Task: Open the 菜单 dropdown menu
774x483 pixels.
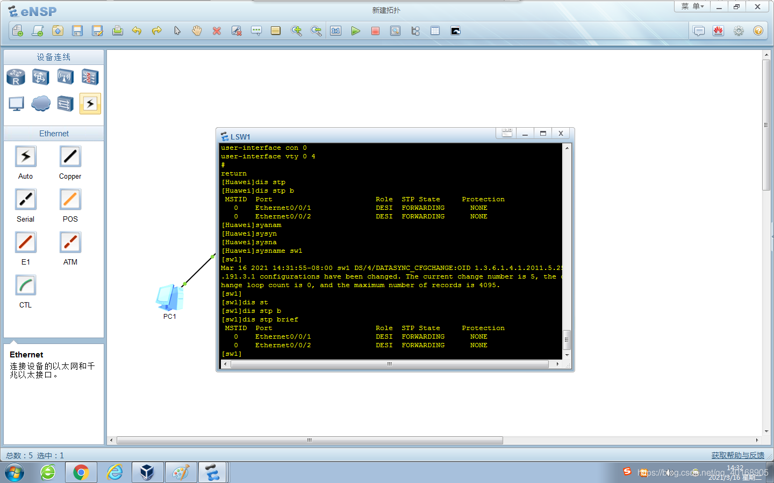Action: click(692, 6)
